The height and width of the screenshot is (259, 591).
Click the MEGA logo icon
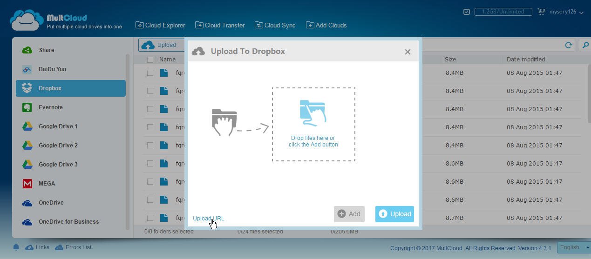(27, 184)
